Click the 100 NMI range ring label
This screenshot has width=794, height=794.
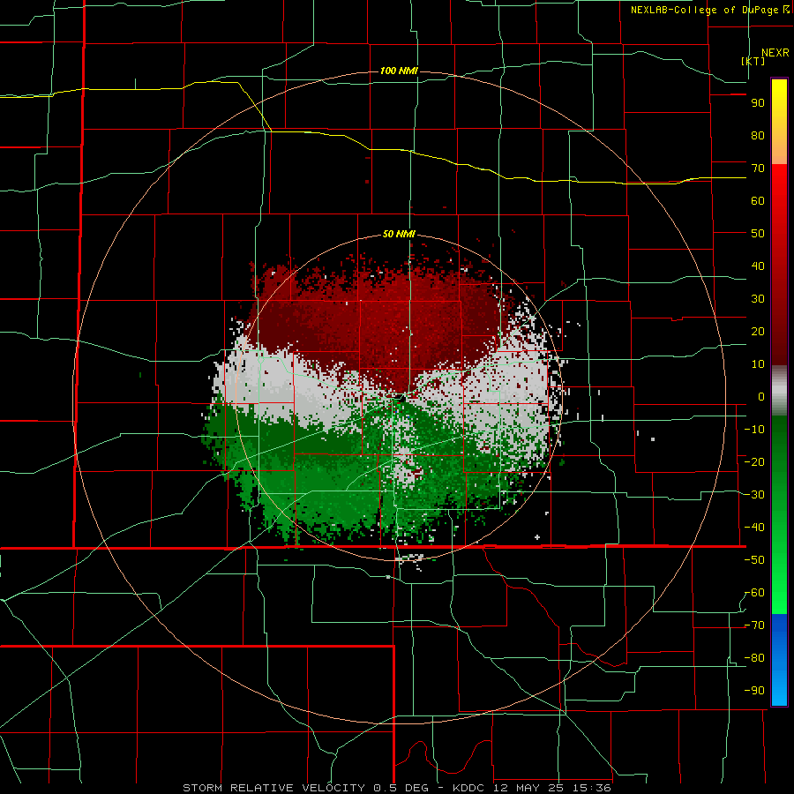point(399,71)
